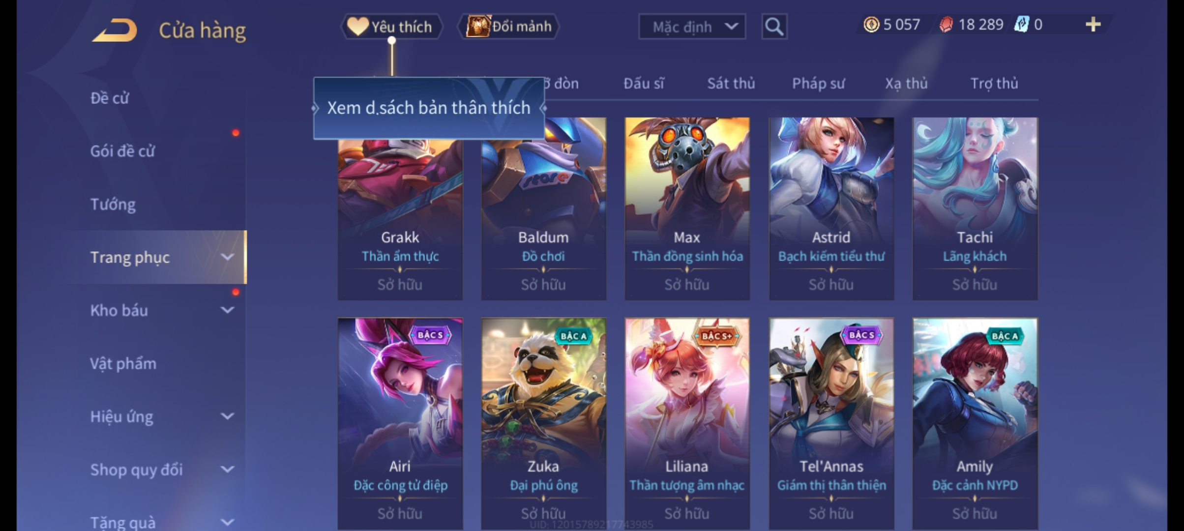Select Liliana Thần tượng âm nhạc skin

(687, 424)
